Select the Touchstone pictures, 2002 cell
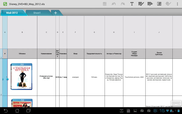The height and width of the screenshot is (114, 182). [134, 77]
